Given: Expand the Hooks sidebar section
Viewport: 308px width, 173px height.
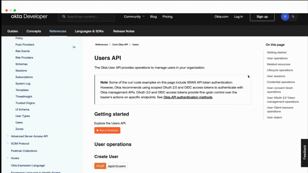Looking at the screenshot, I should pos(8,158).
